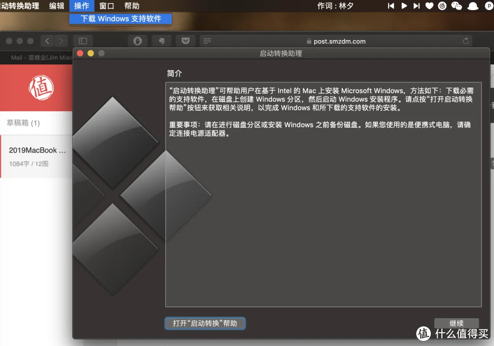The image size is (494, 346).
Task: Click the post.smzdm.com address field
Action: point(336,41)
